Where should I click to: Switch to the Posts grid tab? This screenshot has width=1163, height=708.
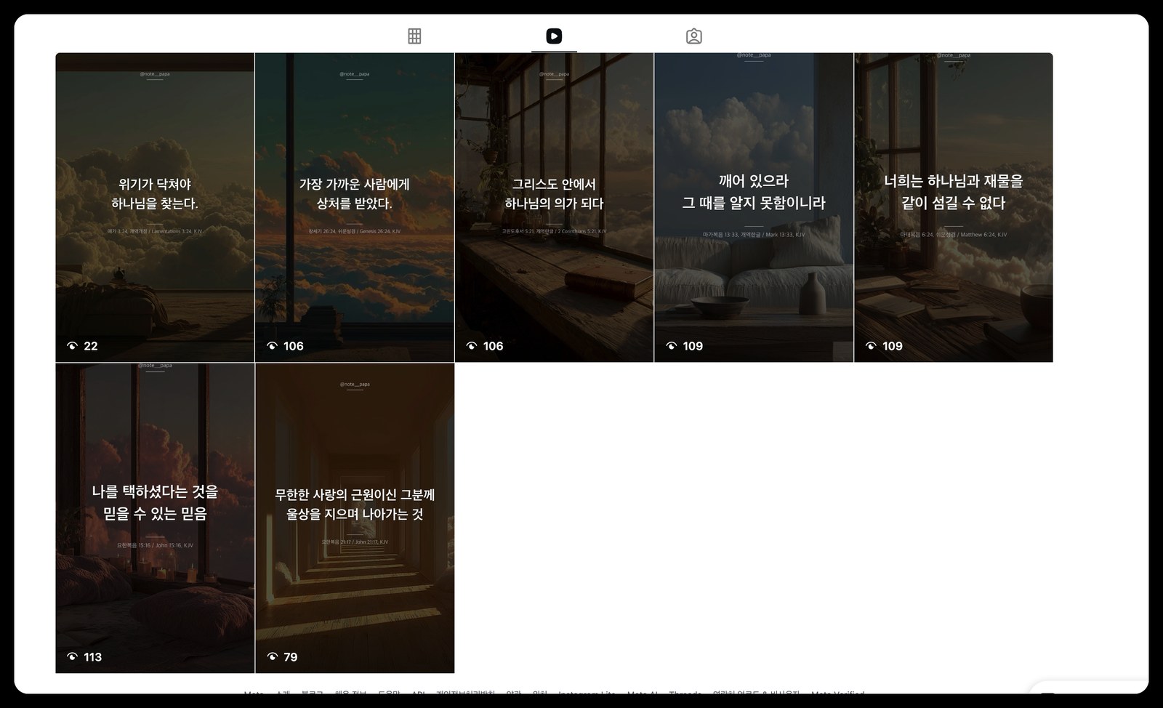click(414, 36)
